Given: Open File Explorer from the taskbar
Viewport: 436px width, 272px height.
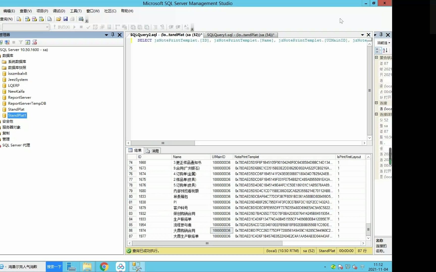Looking at the screenshot, I should (x=87, y=267).
